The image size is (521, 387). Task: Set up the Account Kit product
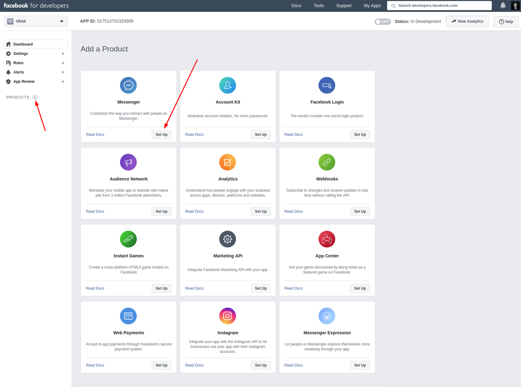pos(261,135)
